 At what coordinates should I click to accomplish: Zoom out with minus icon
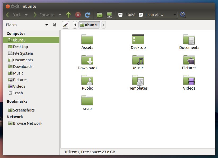120,15
